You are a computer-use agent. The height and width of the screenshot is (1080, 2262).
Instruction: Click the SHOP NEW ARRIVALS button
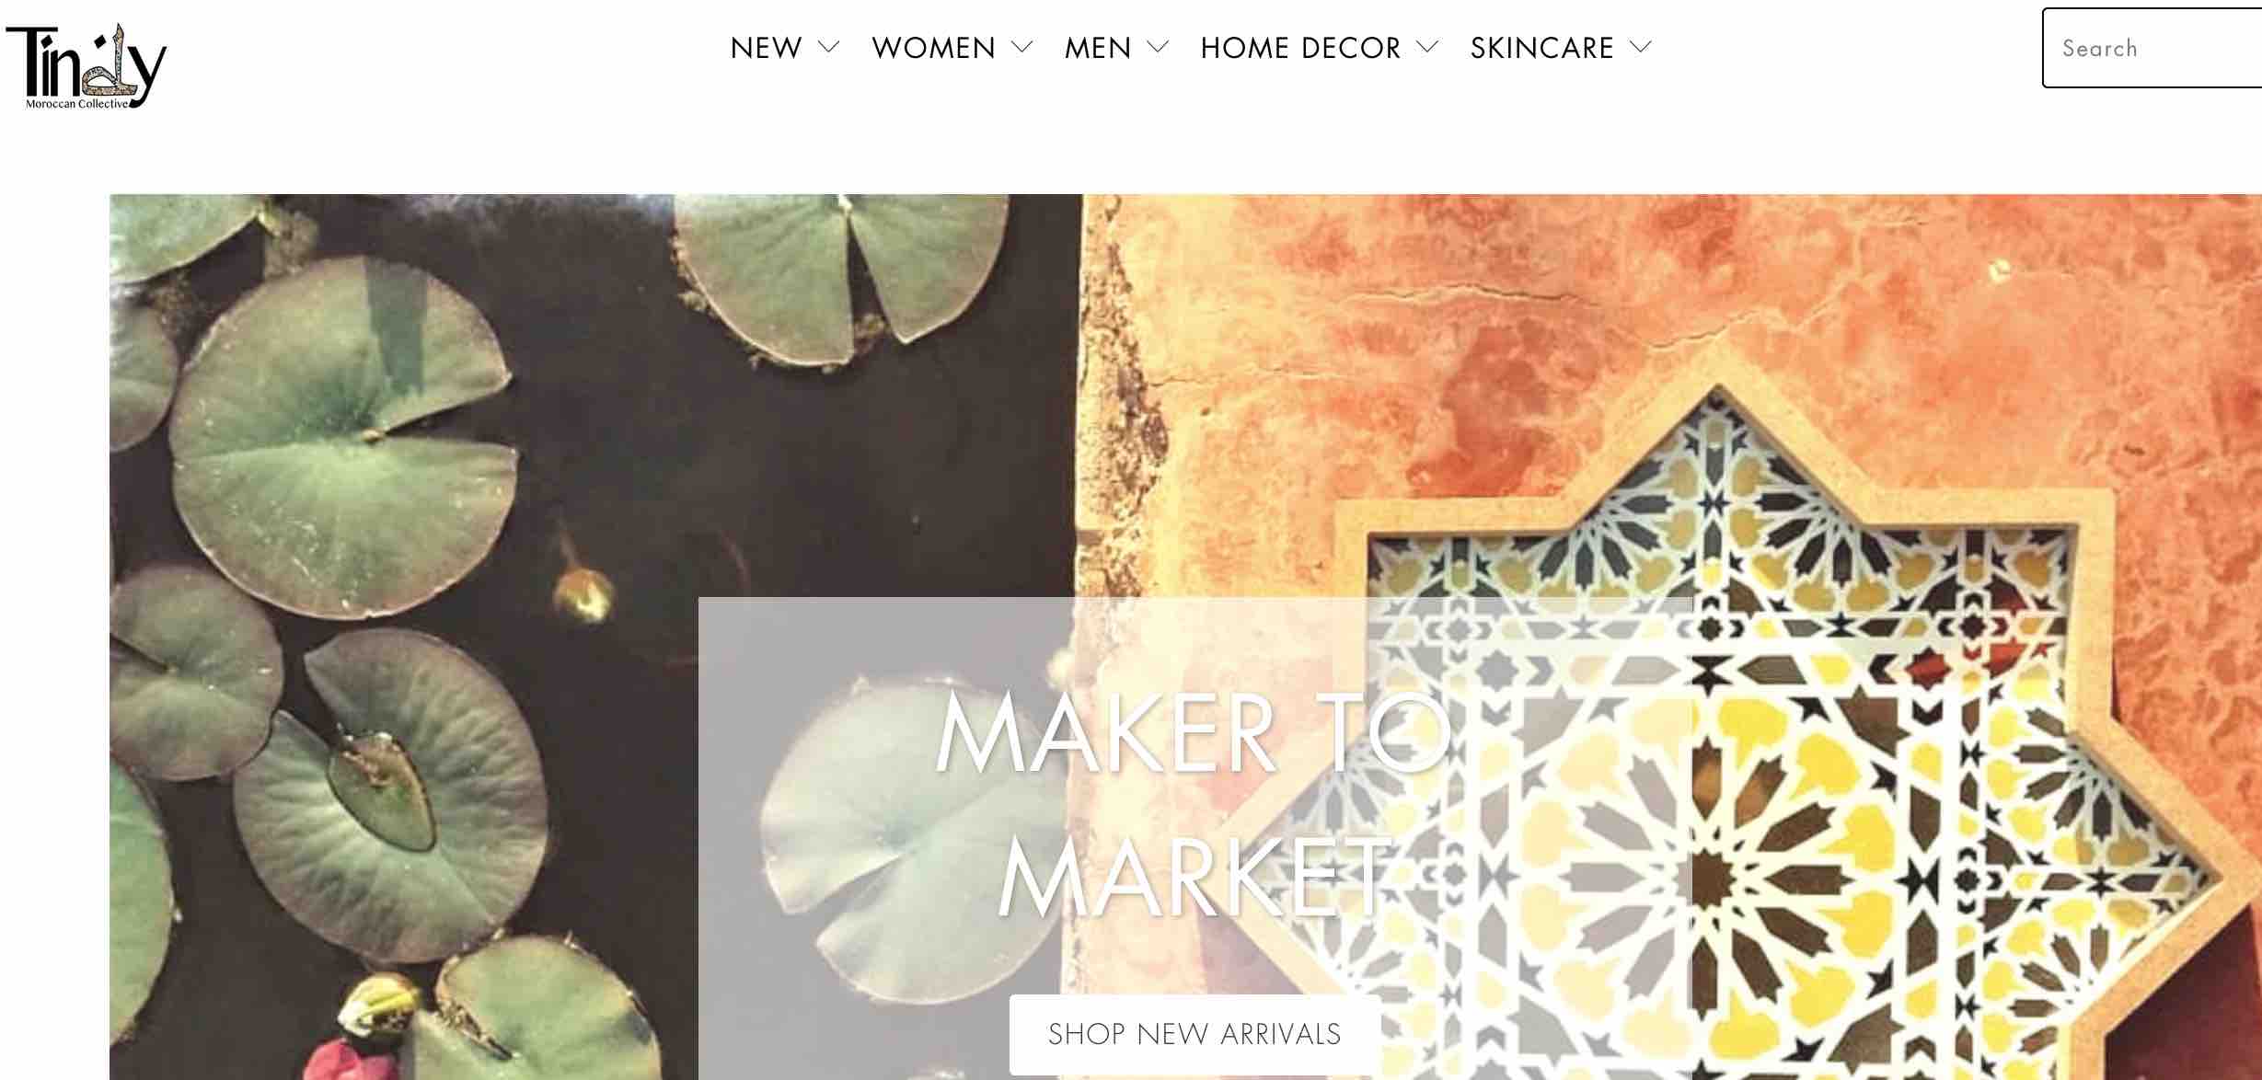point(1194,1034)
